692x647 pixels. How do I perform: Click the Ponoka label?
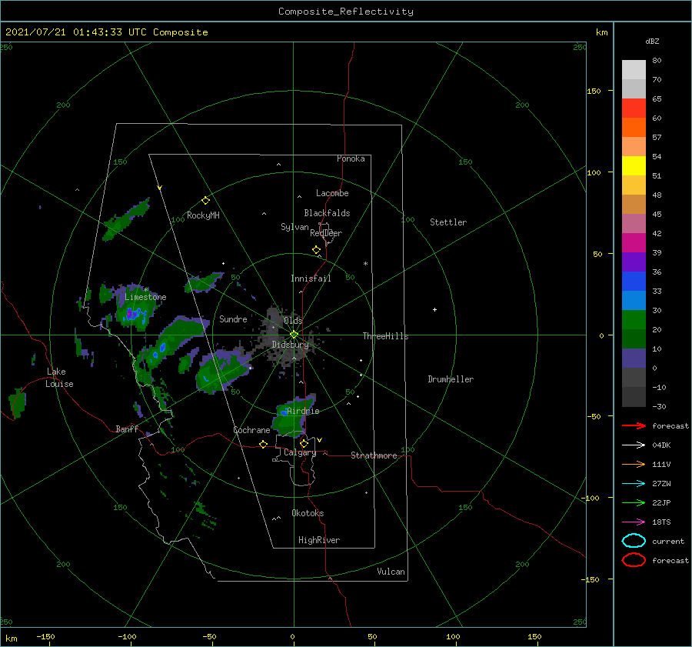click(351, 158)
